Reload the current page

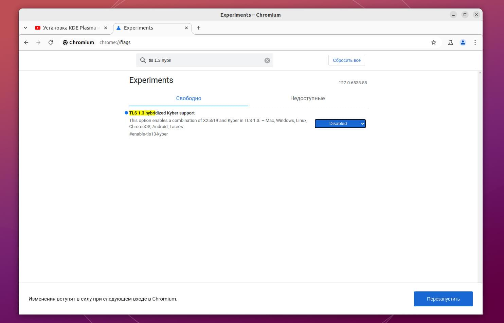pyautogui.click(x=51, y=42)
